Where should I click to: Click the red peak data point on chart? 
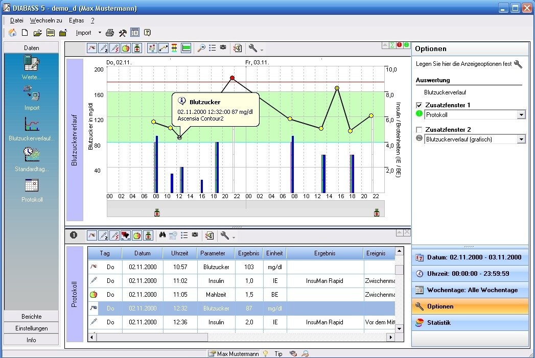click(232, 78)
